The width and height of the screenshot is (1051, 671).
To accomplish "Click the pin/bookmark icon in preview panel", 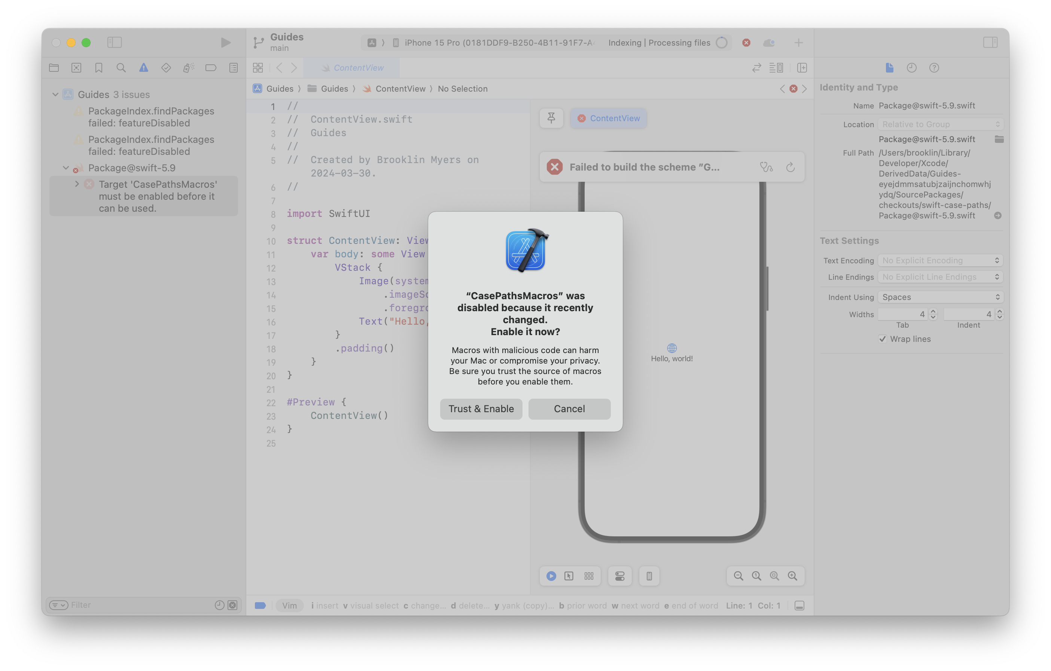I will click(x=552, y=118).
